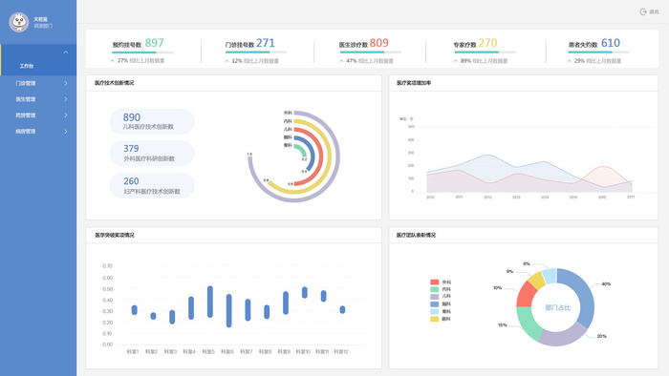Click the bar above 科室9
The height and width of the screenshot is (376, 669).
point(286,303)
